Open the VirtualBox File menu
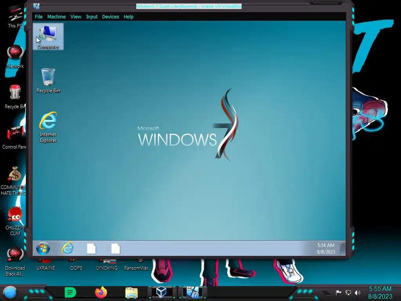401x301 pixels. (x=39, y=16)
